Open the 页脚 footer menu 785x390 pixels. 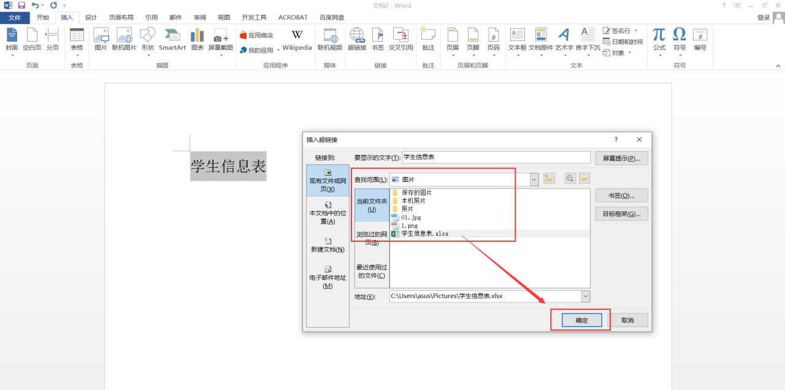[473, 42]
